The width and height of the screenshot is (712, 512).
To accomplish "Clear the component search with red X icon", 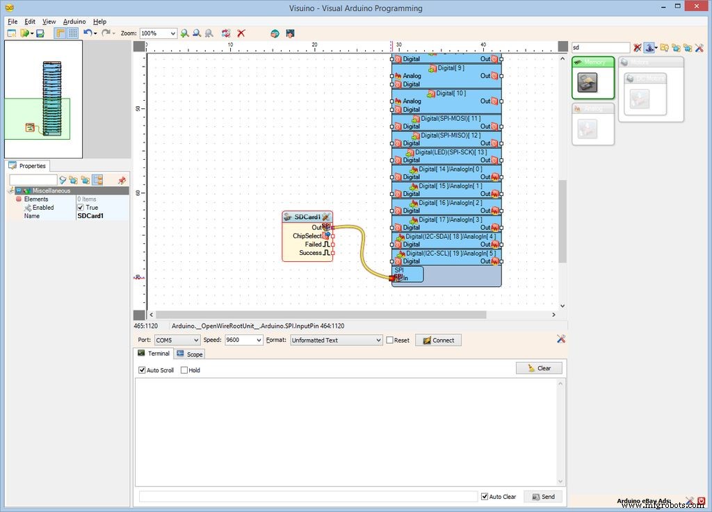I will tap(638, 47).
